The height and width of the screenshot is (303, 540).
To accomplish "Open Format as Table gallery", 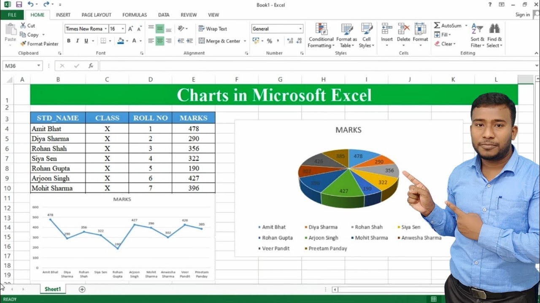I will (346, 36).
